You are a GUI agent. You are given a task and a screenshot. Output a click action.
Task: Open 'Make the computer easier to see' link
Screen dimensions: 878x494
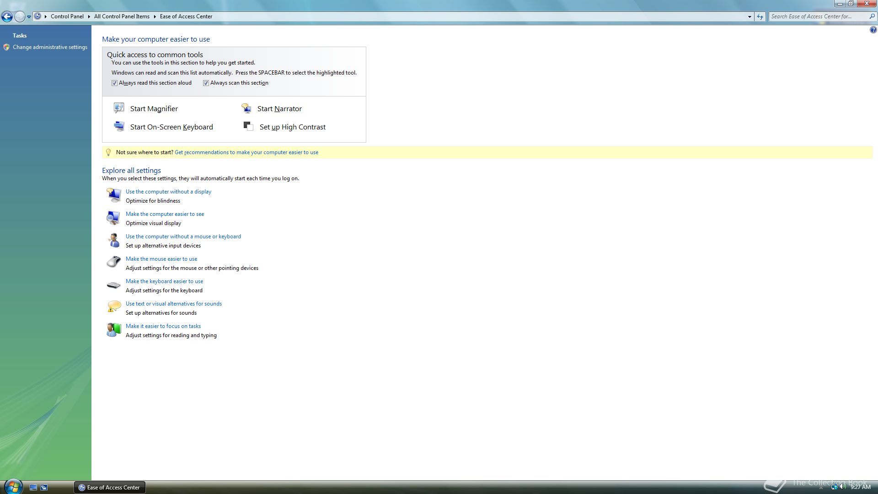pos(165,214)
